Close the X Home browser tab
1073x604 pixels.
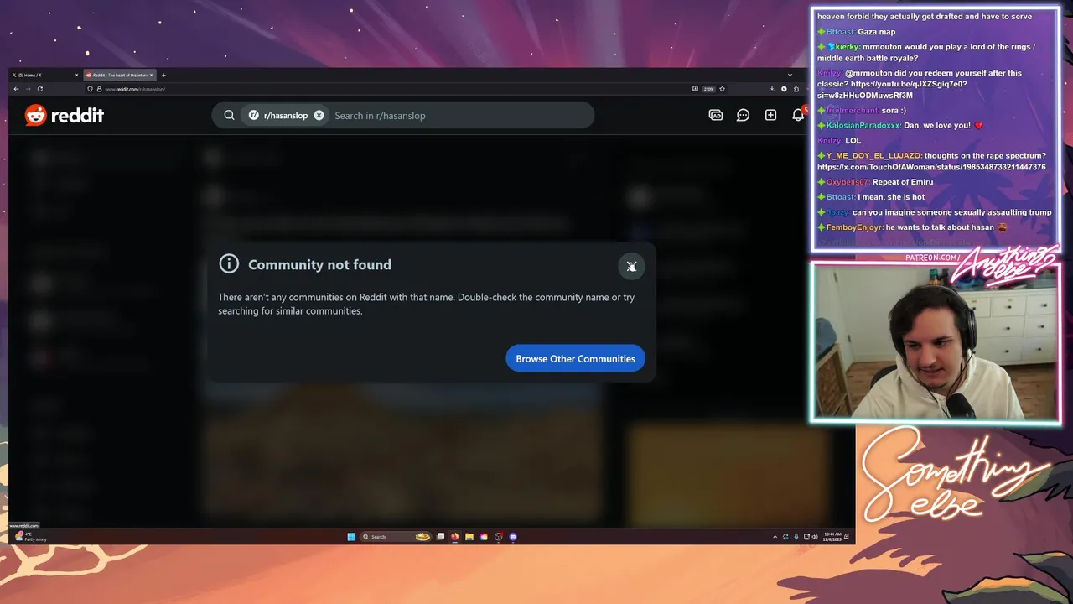click(76, 75)
